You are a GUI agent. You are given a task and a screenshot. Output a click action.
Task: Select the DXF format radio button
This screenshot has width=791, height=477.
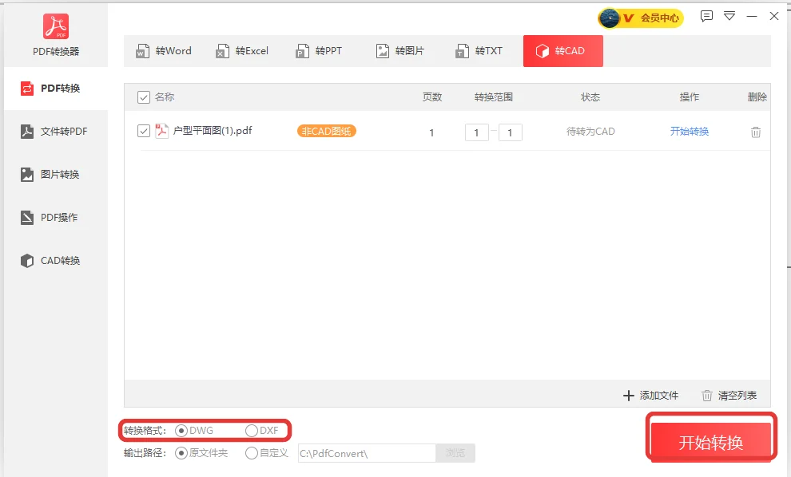tap(251, 431)
